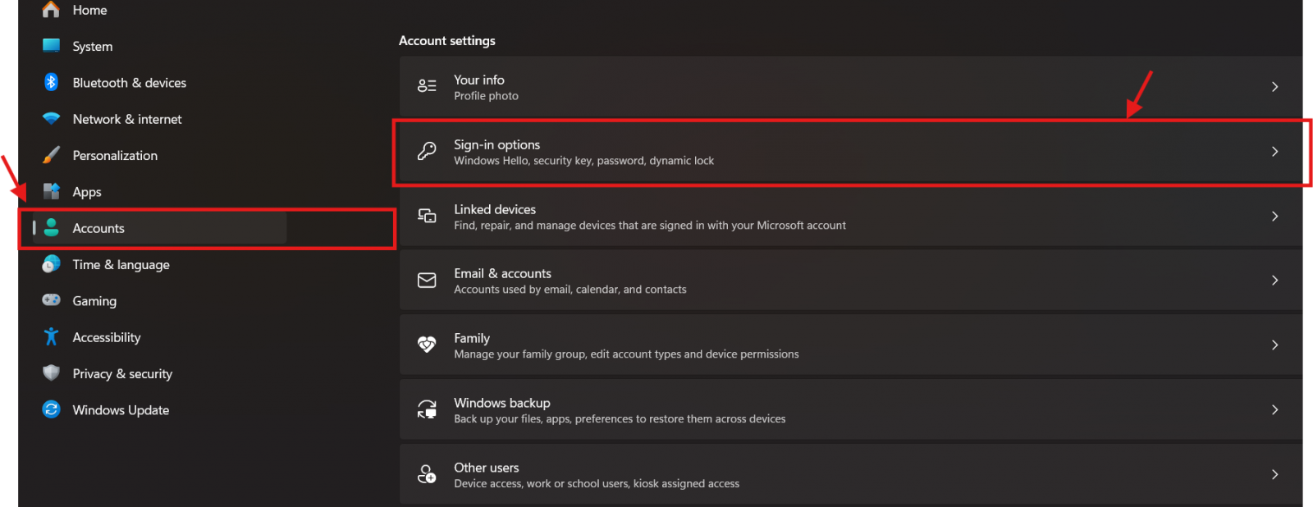Click the Windows Update sync icon
Screen dimensions: 1313x507
51,409
